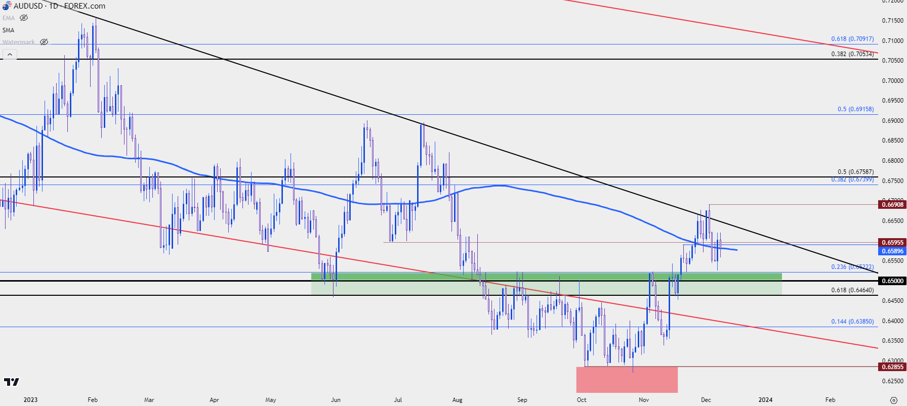The height and width of the screenshot is (406, 907).
Task: Click the 0.65896 blue price label
Action: pyautogui.click(x=892, y=251)
